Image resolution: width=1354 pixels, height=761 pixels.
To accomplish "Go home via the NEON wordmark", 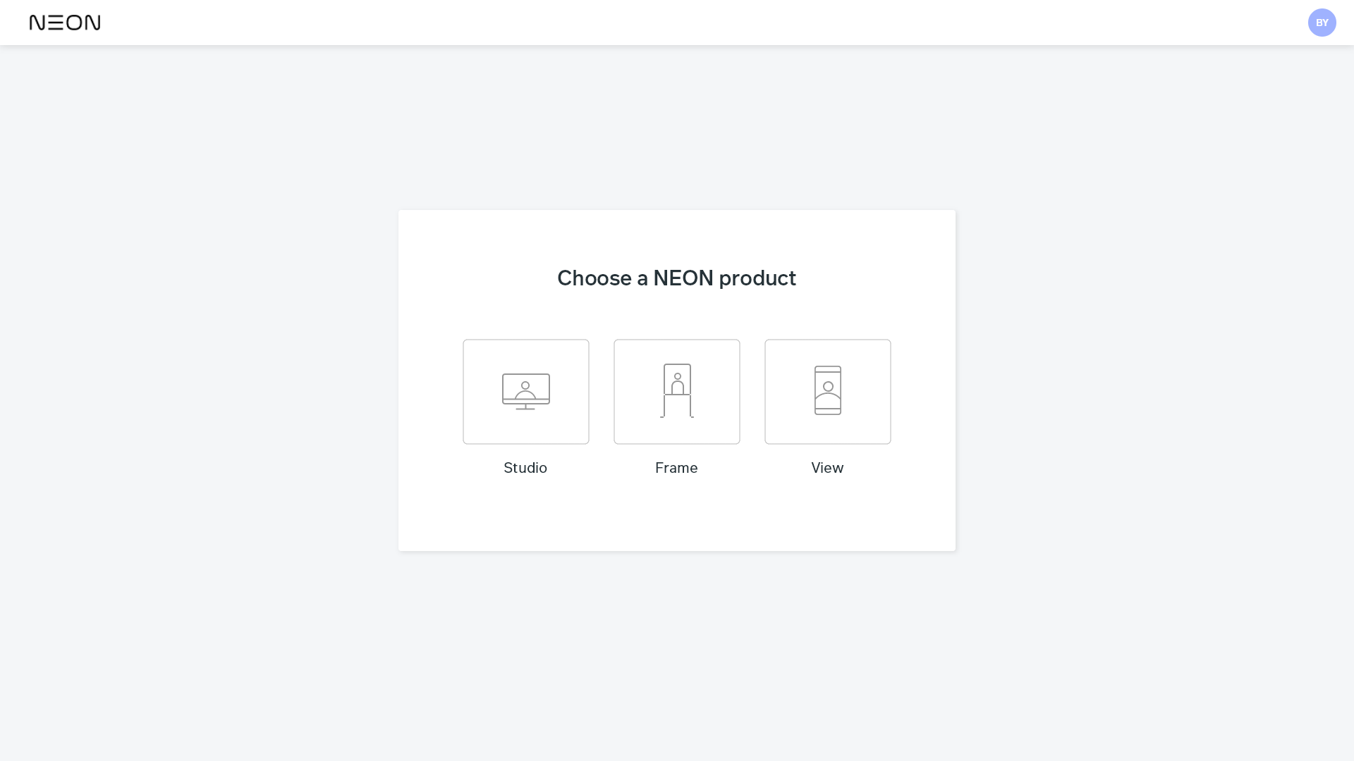I will tap(65, 23).
